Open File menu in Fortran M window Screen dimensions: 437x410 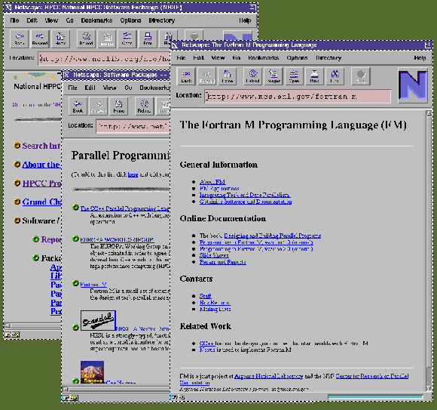point(181,58)
